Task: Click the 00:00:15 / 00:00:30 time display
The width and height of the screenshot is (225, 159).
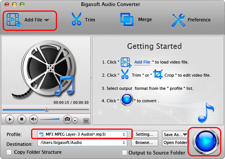Action: [71, 103]
